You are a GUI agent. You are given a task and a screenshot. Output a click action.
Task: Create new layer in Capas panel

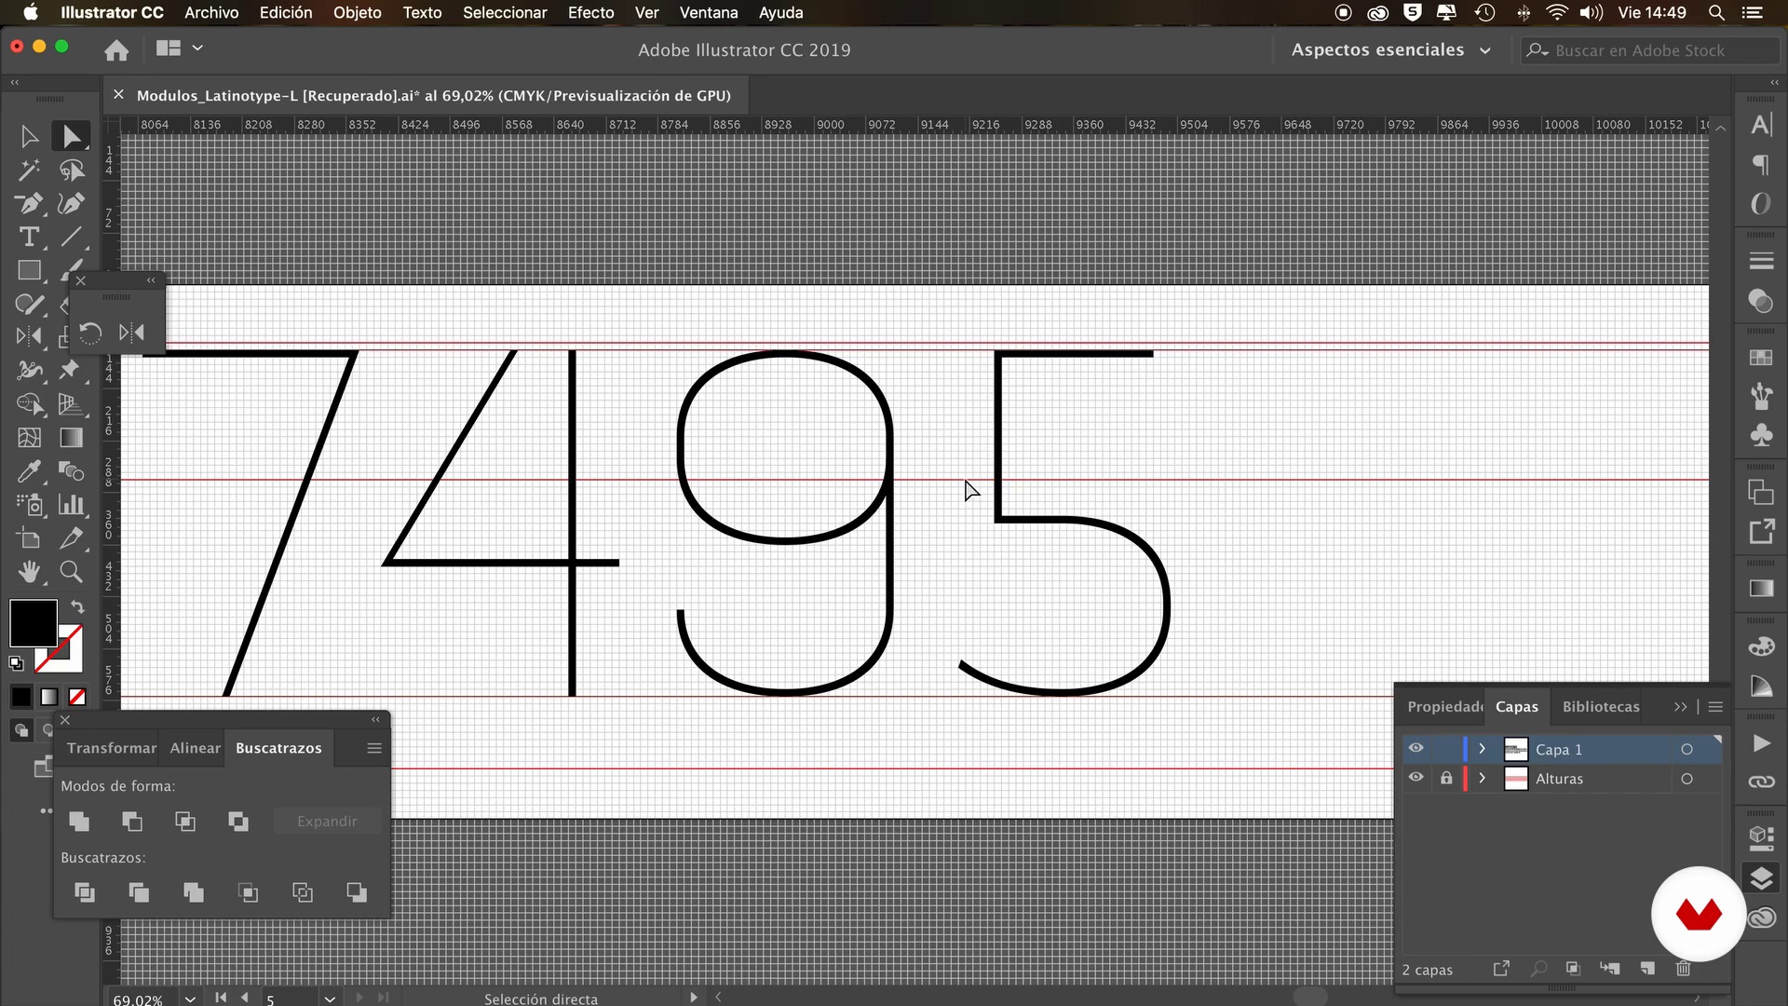(1647, 969)
